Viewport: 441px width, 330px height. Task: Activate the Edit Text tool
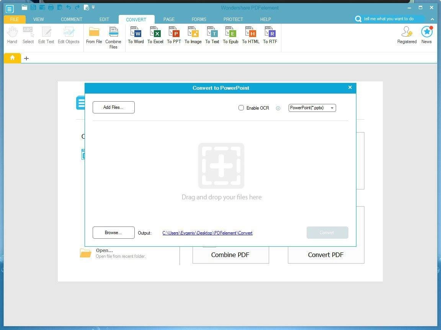(46, 35)
